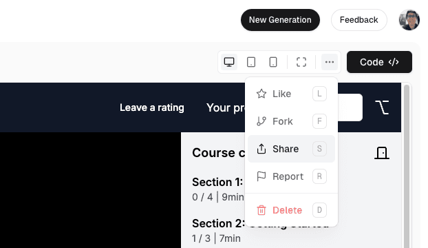The width and height of the screenshot is (428, 248).
Task: Switch to mobile phone preview mode
Action: click(273, 62)
